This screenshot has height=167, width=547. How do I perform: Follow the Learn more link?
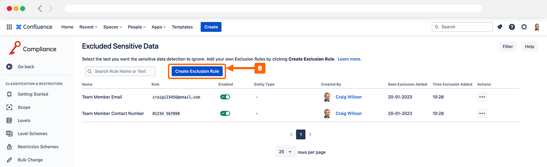coord(349,59)
